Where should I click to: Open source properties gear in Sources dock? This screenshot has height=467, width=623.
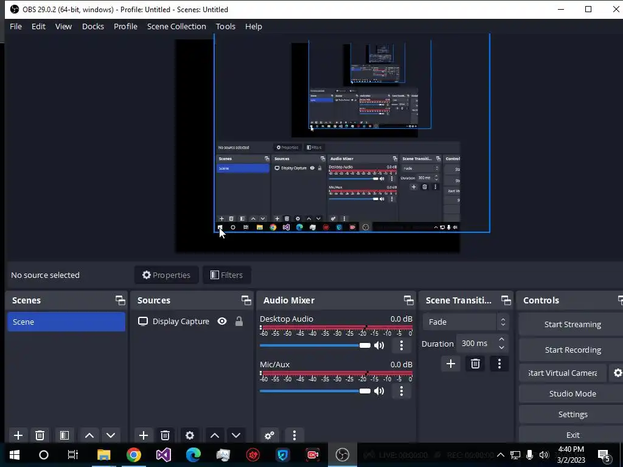(x=190, y=435)
